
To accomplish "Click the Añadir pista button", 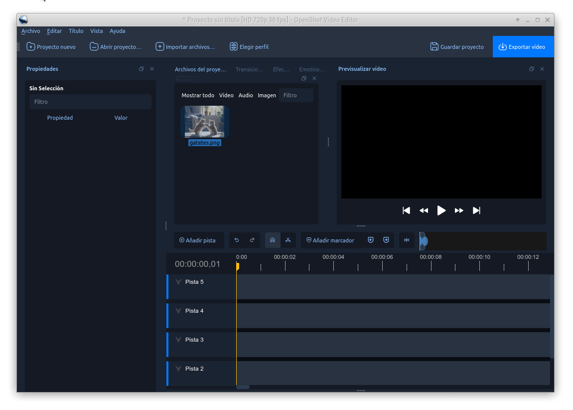I will pyautogui.click(x=198, y=240).
